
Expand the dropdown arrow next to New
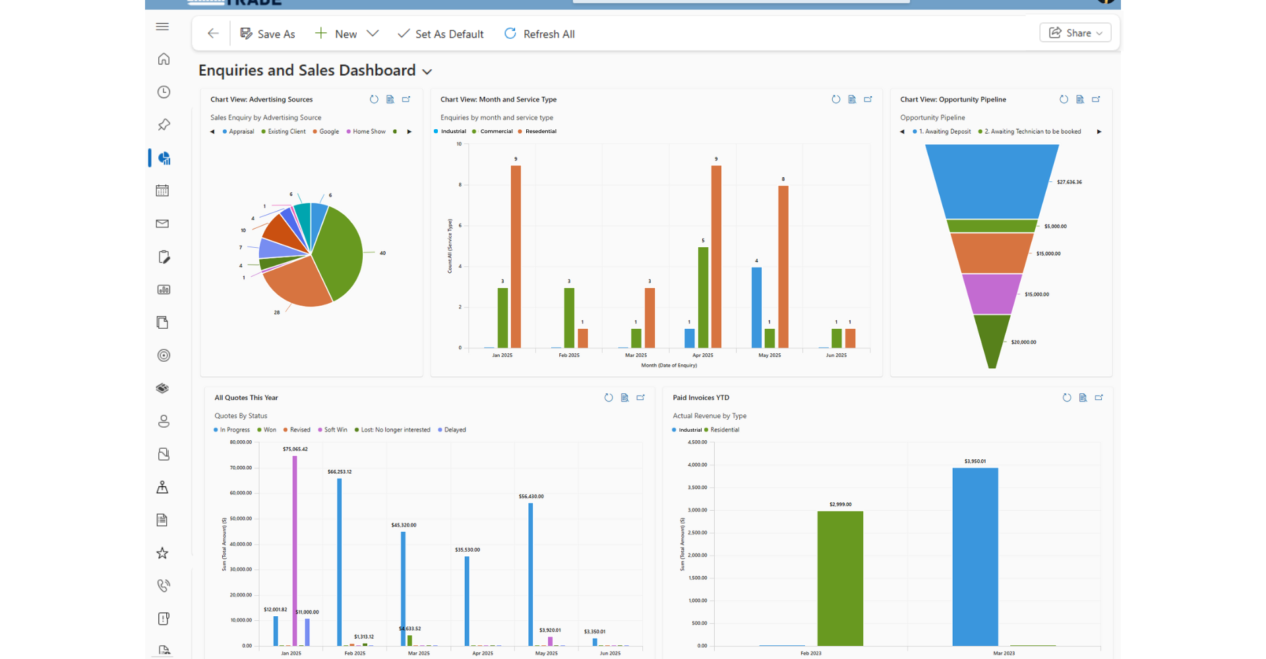click(373, 34)
